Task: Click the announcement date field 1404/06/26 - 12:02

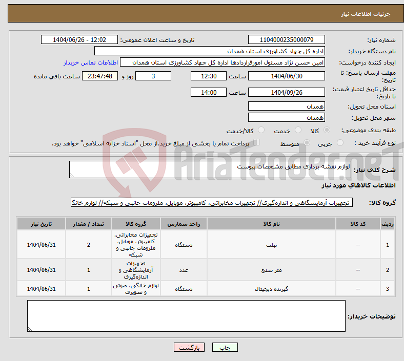Action: coord(79,39)
